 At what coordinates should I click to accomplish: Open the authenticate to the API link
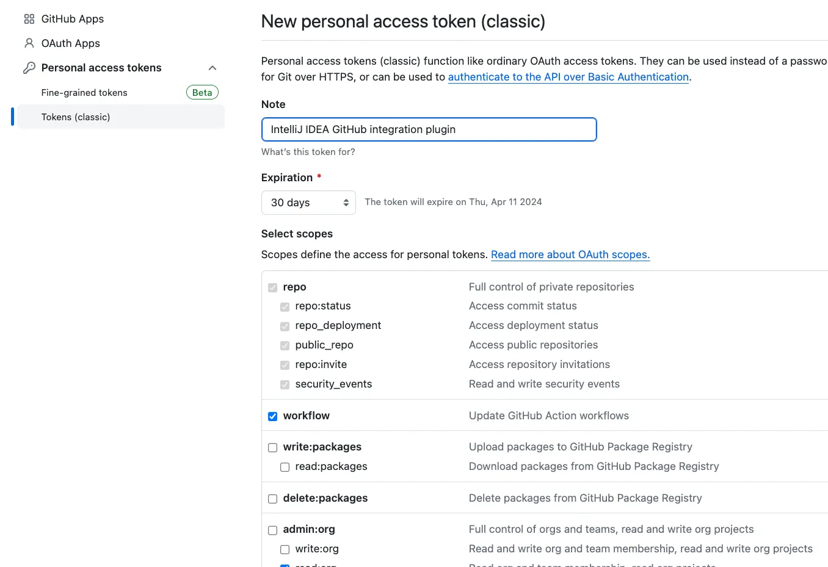568,77
